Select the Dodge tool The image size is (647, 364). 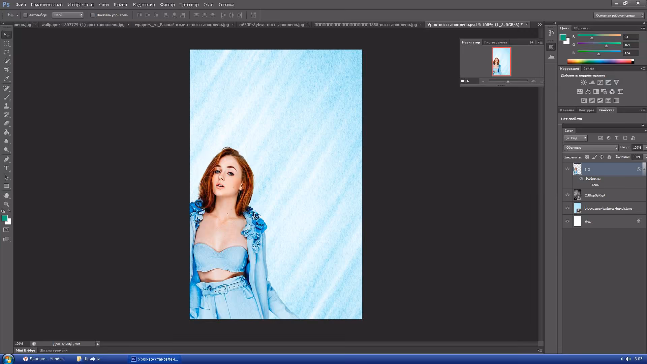pos(6,150)
